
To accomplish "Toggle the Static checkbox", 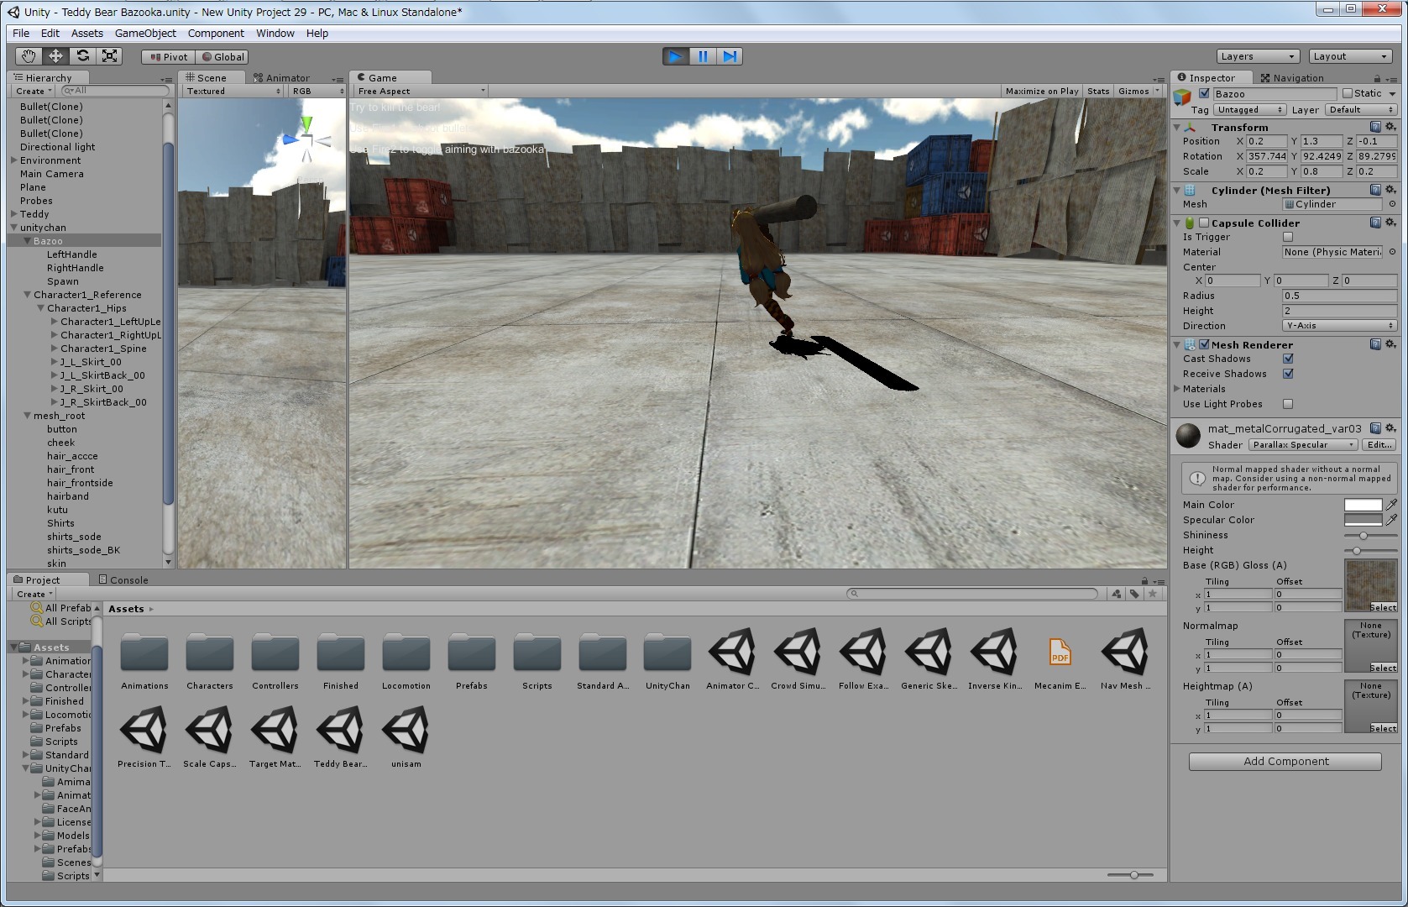I will click(1348, 93).
